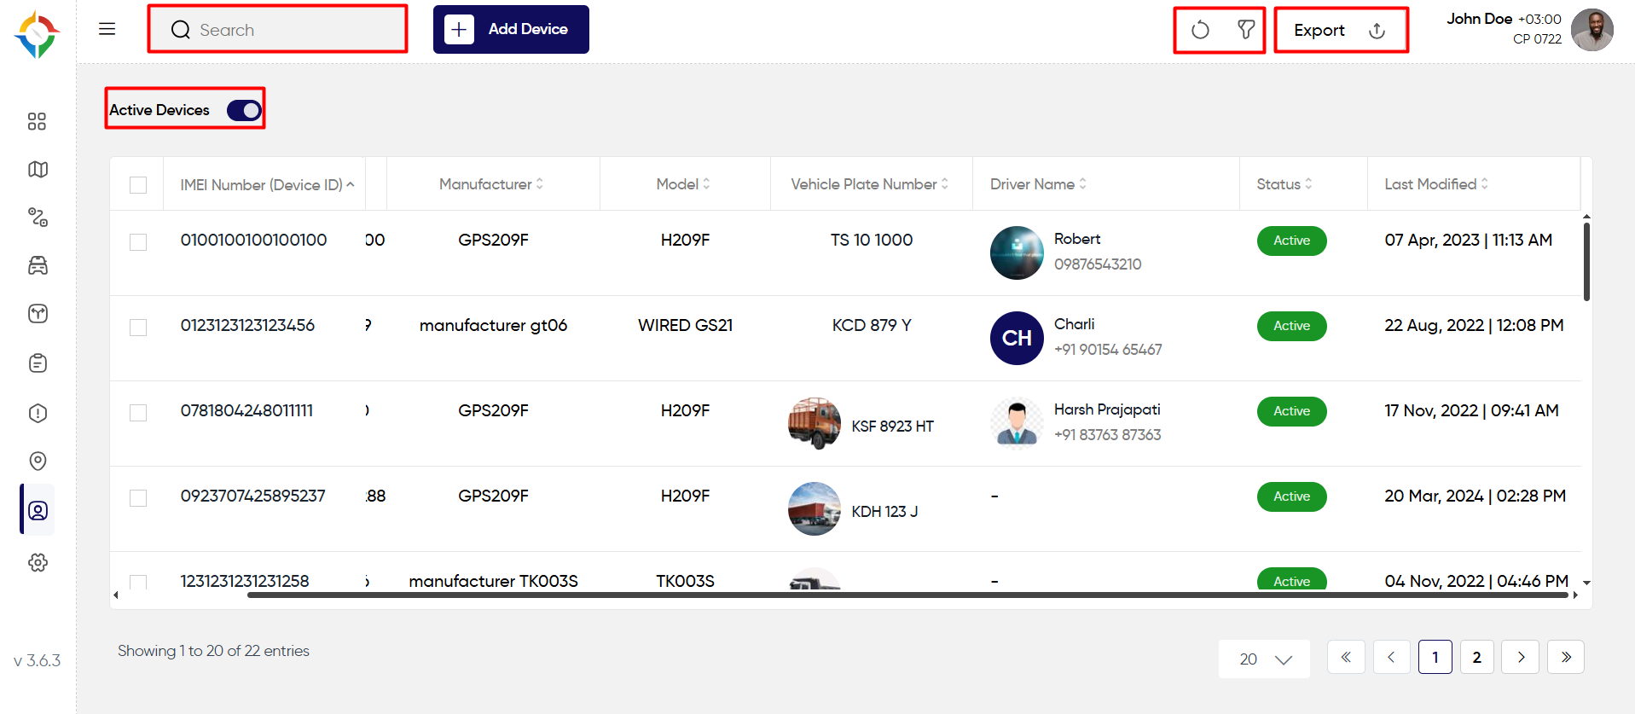Sort by the Manufacturer column
1635x714 pixels.
point(491,184)
